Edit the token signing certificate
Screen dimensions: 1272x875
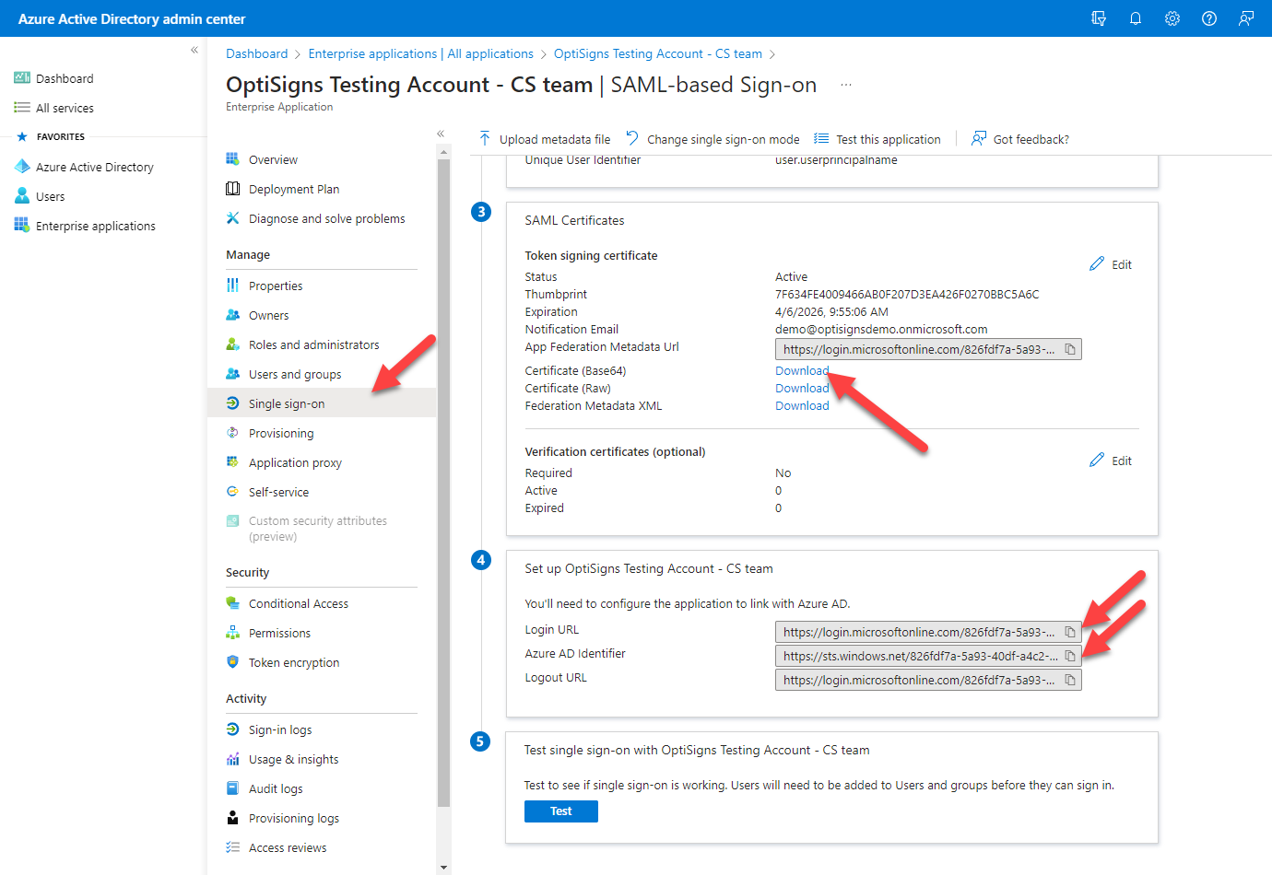point(1111,264)
